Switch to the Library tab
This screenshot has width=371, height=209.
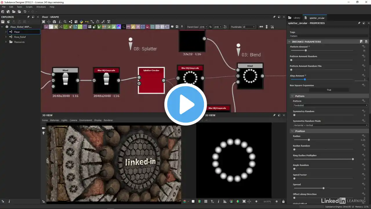[x=295, y=18]
